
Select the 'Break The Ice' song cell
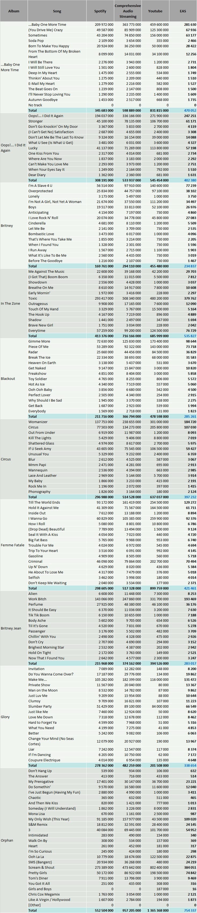pos(57,357)
